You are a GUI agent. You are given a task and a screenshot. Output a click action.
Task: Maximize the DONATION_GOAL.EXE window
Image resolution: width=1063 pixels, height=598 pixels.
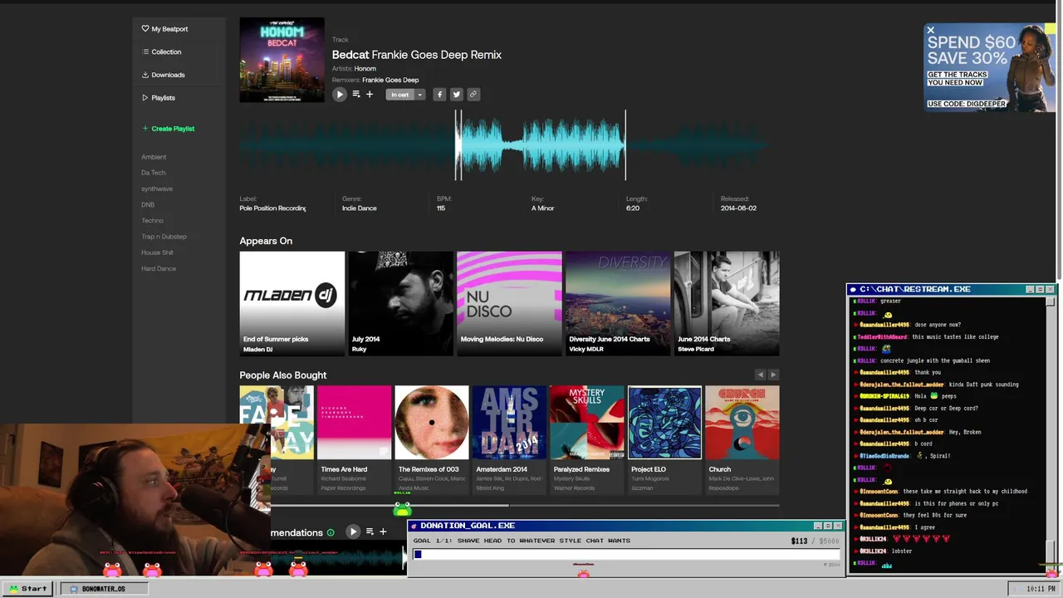tap(828, 526)
